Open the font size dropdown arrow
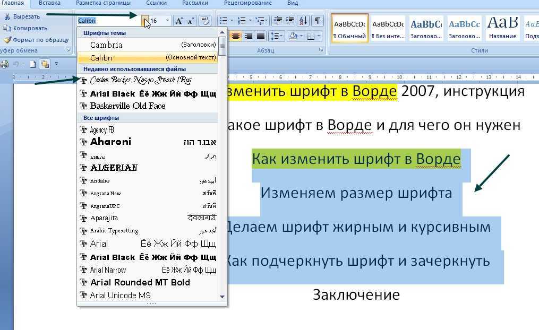Viewport: 539px width, 330px height. click(x=167, y=21)
